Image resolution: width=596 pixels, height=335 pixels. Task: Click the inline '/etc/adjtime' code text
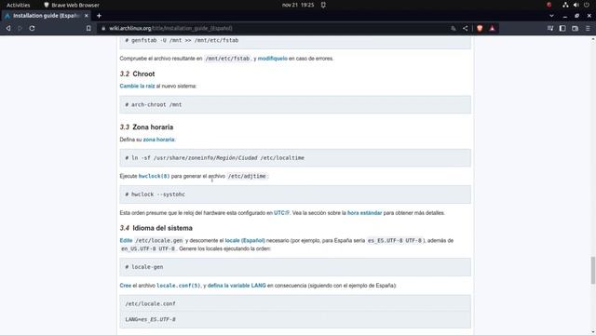[x=247, y=176]
